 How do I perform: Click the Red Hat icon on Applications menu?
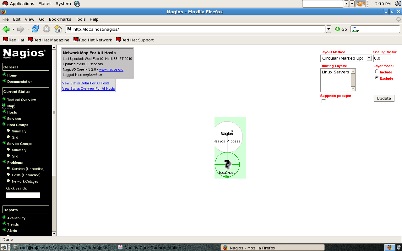[x=5, y=3]
